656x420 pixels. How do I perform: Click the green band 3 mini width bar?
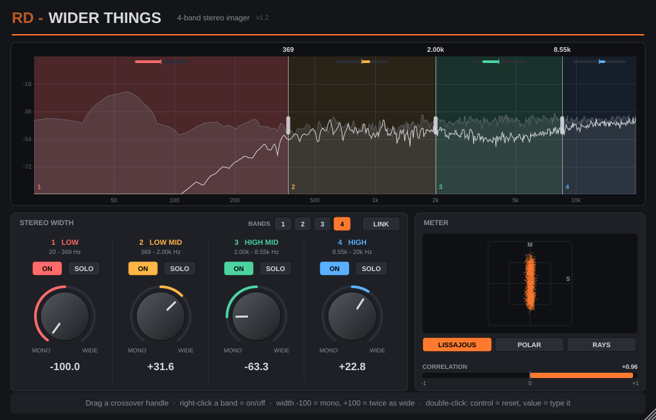[499, 62]
